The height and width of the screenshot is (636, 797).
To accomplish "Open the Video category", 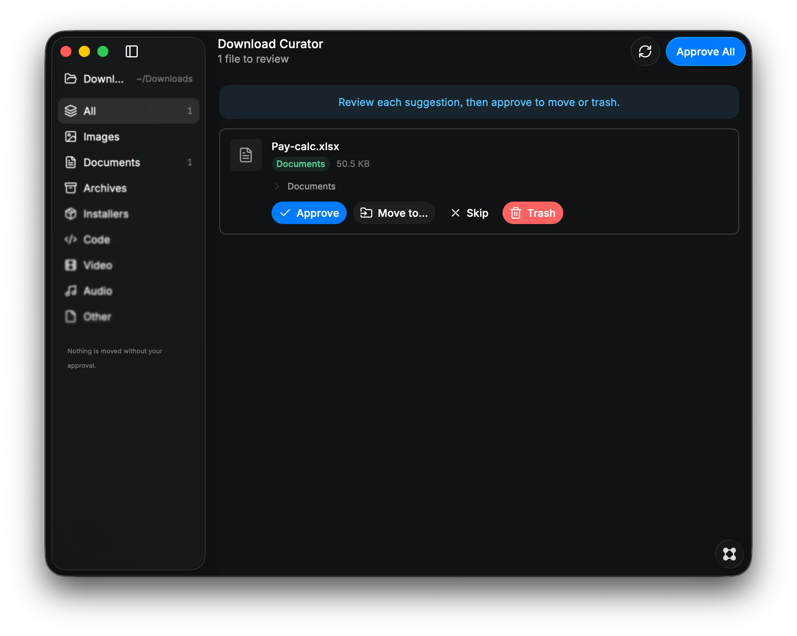I will pyautogui.click(x=129, y=265).
